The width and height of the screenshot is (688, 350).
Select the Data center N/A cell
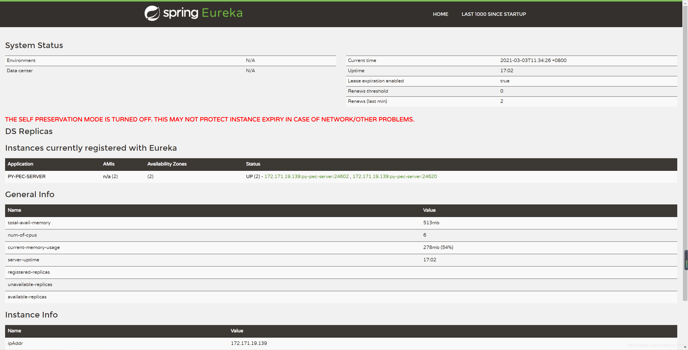[x=250, y=70]
